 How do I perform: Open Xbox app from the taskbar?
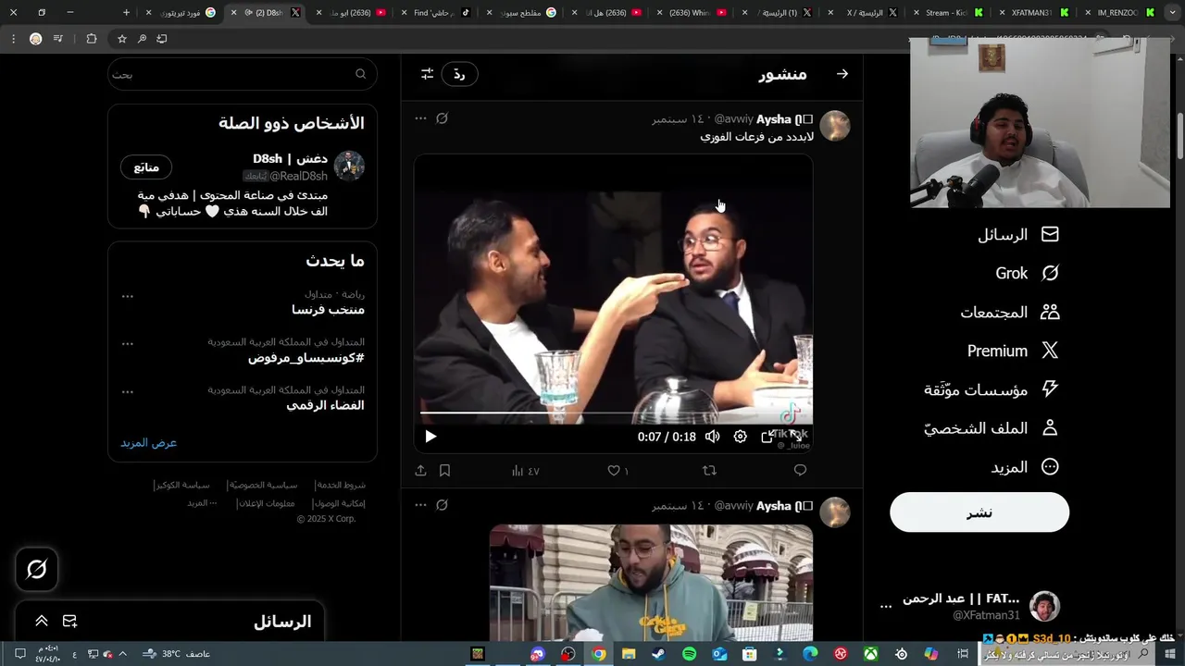[871, 654]
